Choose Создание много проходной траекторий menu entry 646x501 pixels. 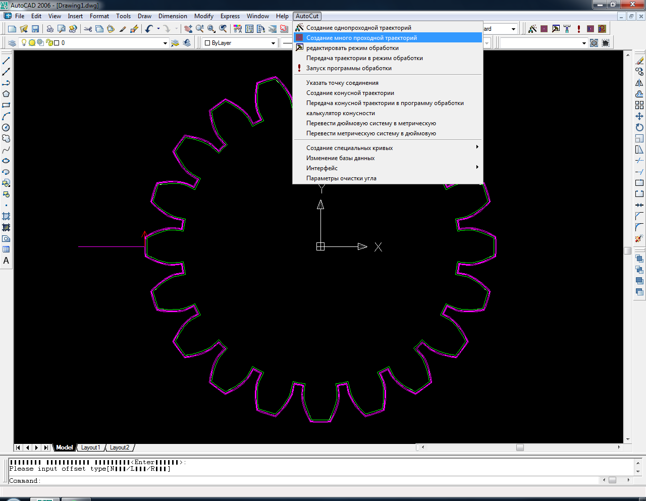[361, 38]
